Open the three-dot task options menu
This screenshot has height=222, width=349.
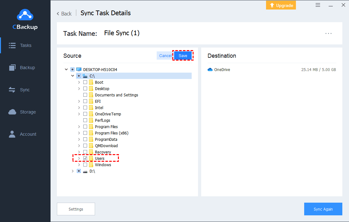point(328,33)
